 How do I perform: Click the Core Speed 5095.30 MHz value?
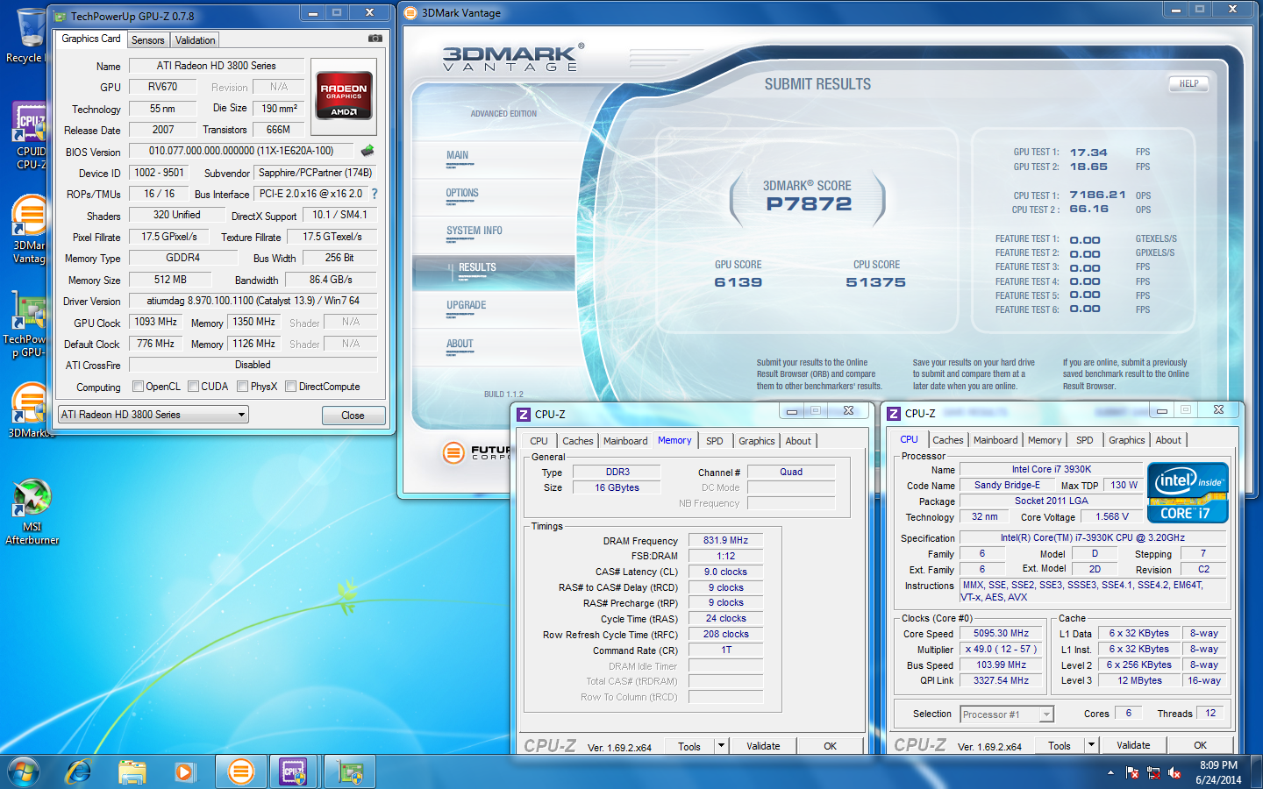pos(1001,633)
